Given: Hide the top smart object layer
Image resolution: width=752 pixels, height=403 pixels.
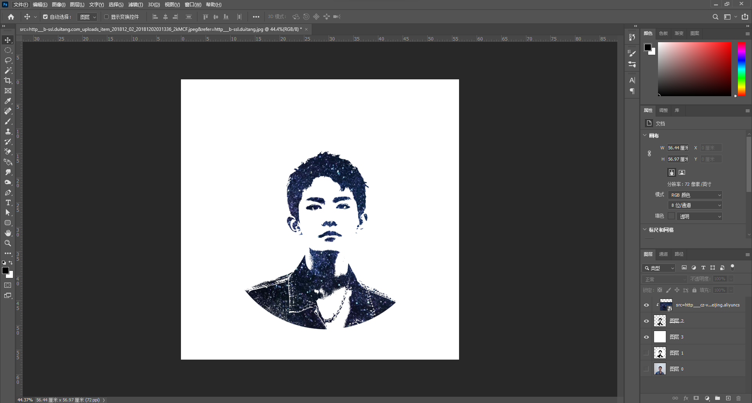Looking at the screenshot, I should [647, 305].
